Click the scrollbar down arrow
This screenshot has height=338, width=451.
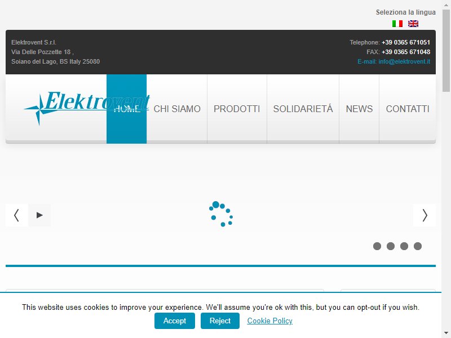pos(446,333)
